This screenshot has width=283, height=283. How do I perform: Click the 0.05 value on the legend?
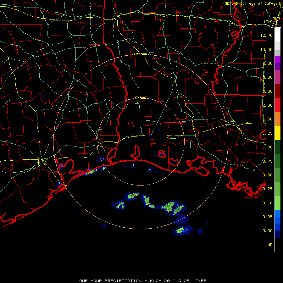[x=268, y=217]
